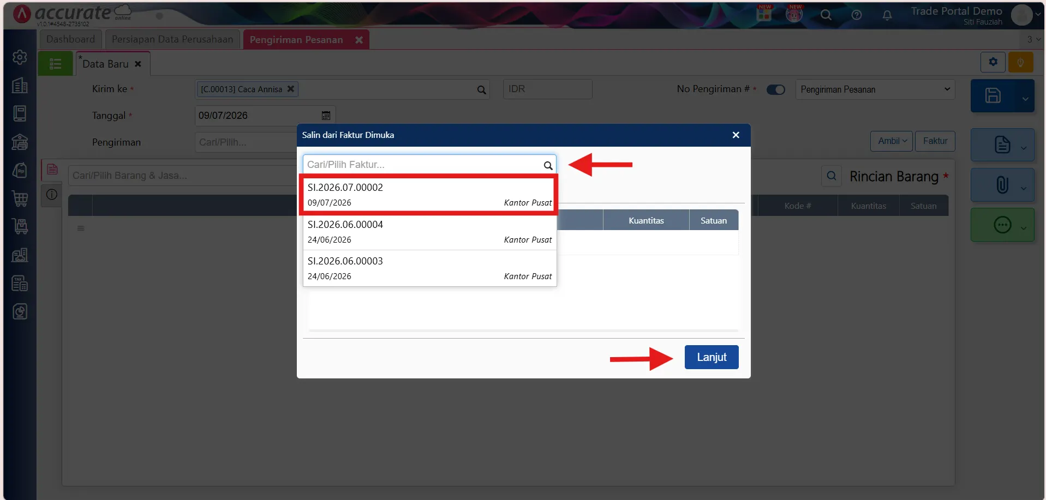Click the blue Save disk icon
The width and height of the screenshot is (1046, 500).
coord(993,95)
